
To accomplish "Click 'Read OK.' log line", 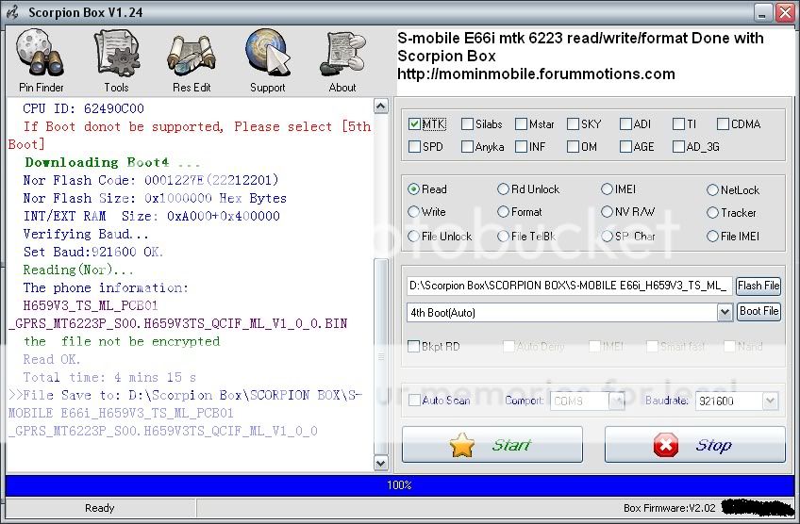I will 52,359.
